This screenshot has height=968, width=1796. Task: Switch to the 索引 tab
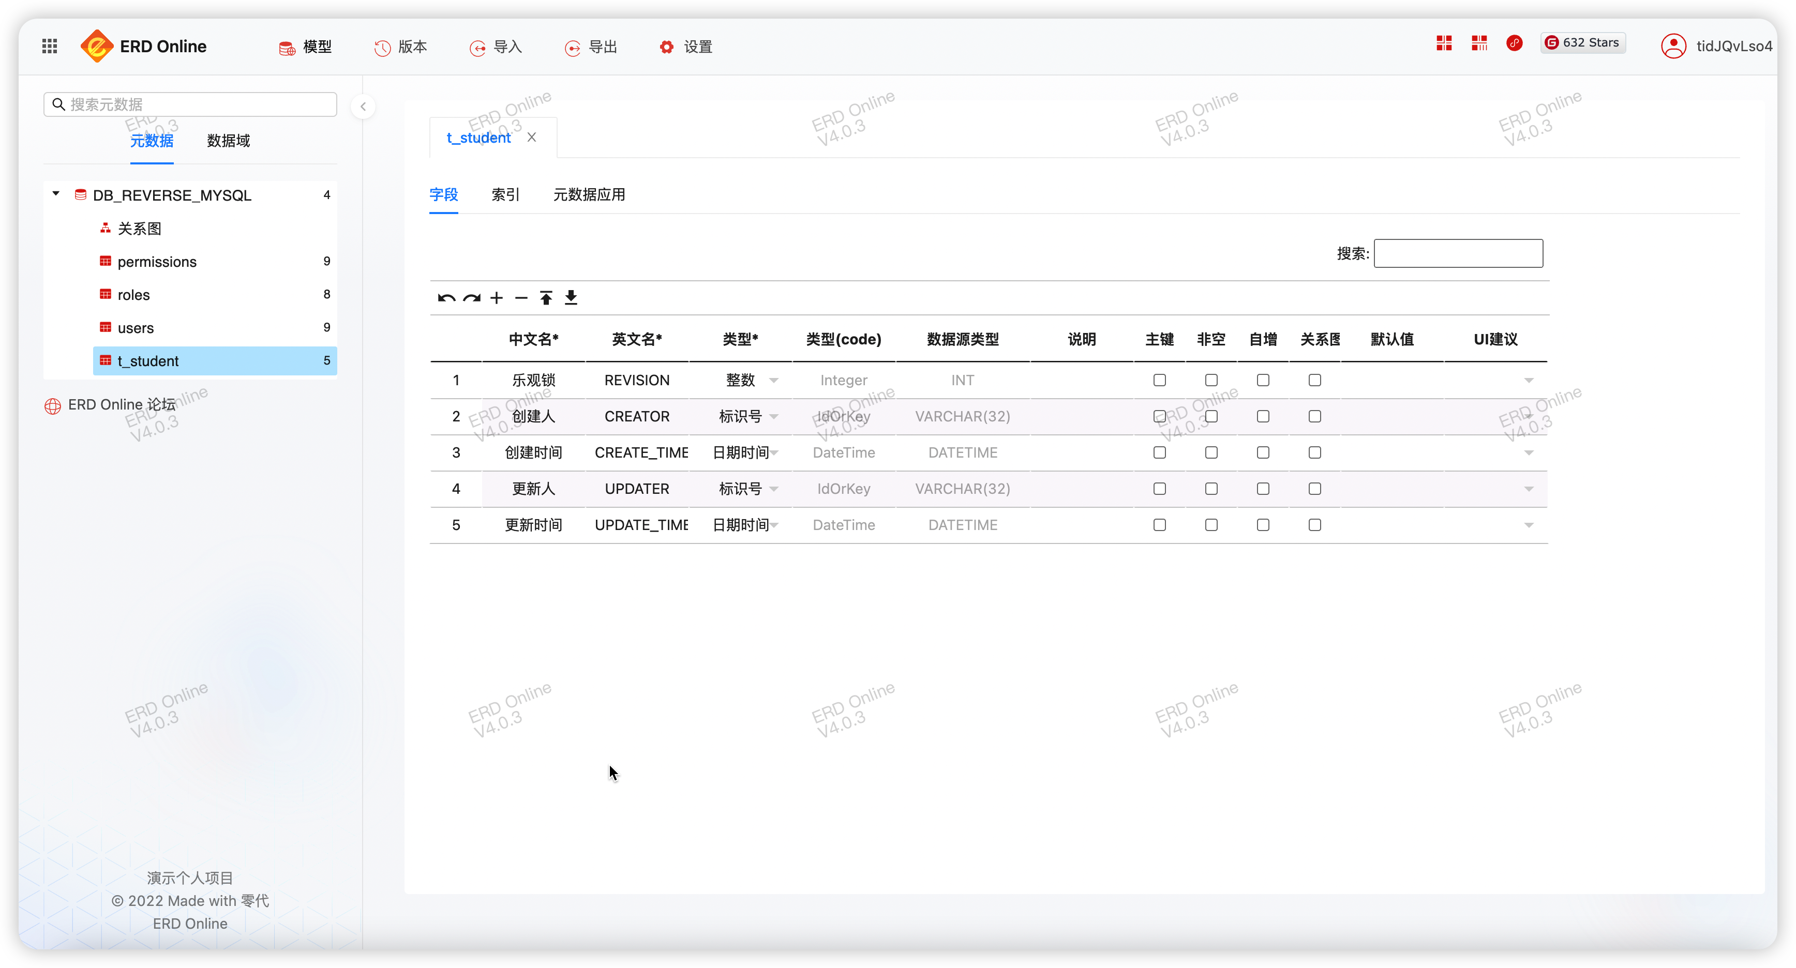pyautogui.click(x=505, y=195)
